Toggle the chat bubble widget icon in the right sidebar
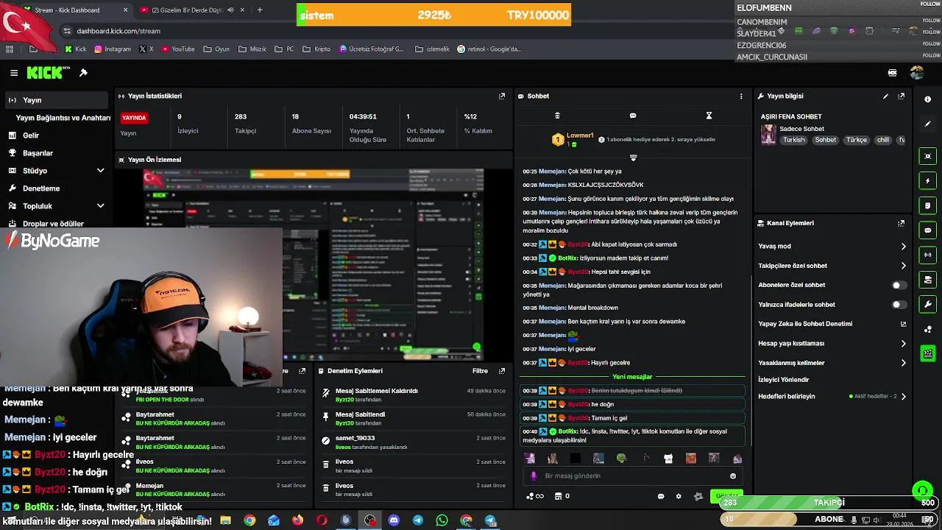 (927, 230)
